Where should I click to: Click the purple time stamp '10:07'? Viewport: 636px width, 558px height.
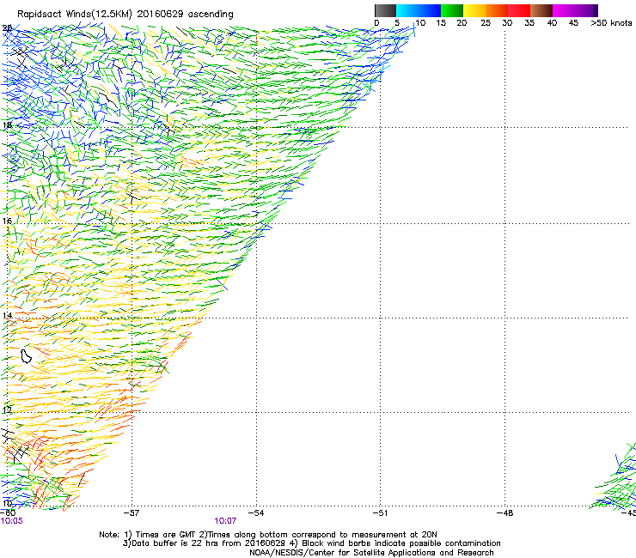[x=225, y=521]
